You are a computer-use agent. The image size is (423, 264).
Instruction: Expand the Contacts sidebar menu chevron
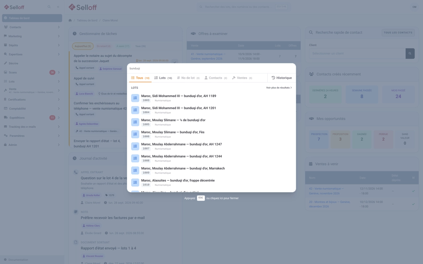[x=58, y=27]
